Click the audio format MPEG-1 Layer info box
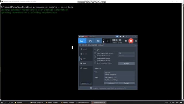 click(119, 79)
